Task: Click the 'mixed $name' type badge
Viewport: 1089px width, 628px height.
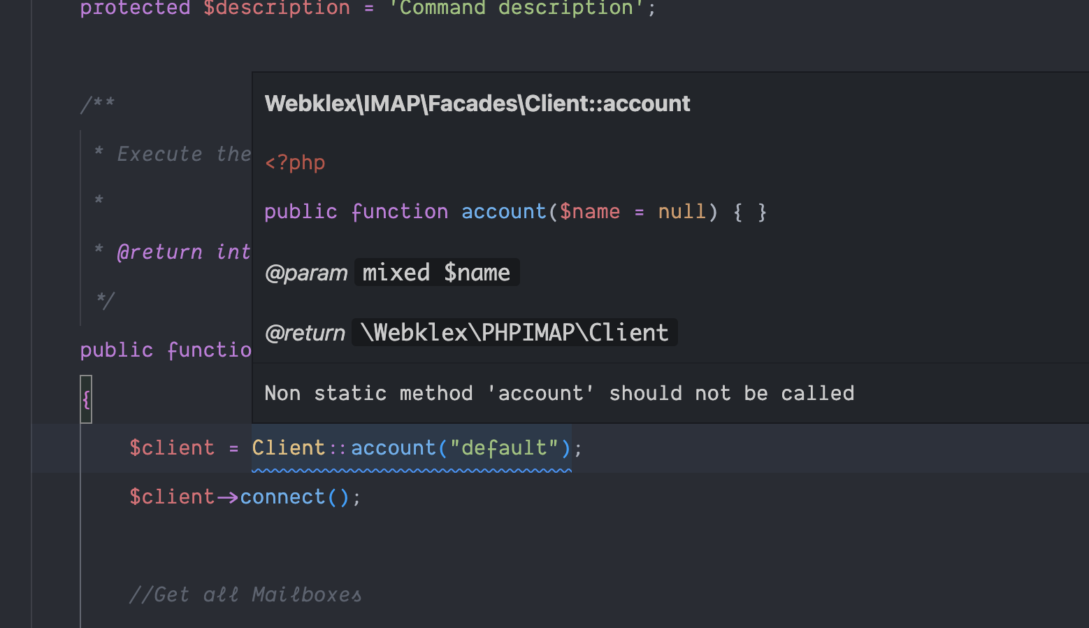Action: 437,273
